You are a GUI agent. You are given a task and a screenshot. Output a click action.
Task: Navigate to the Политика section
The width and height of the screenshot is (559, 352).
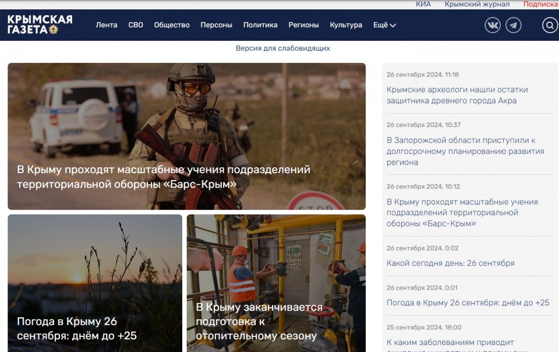click(260, 25)
